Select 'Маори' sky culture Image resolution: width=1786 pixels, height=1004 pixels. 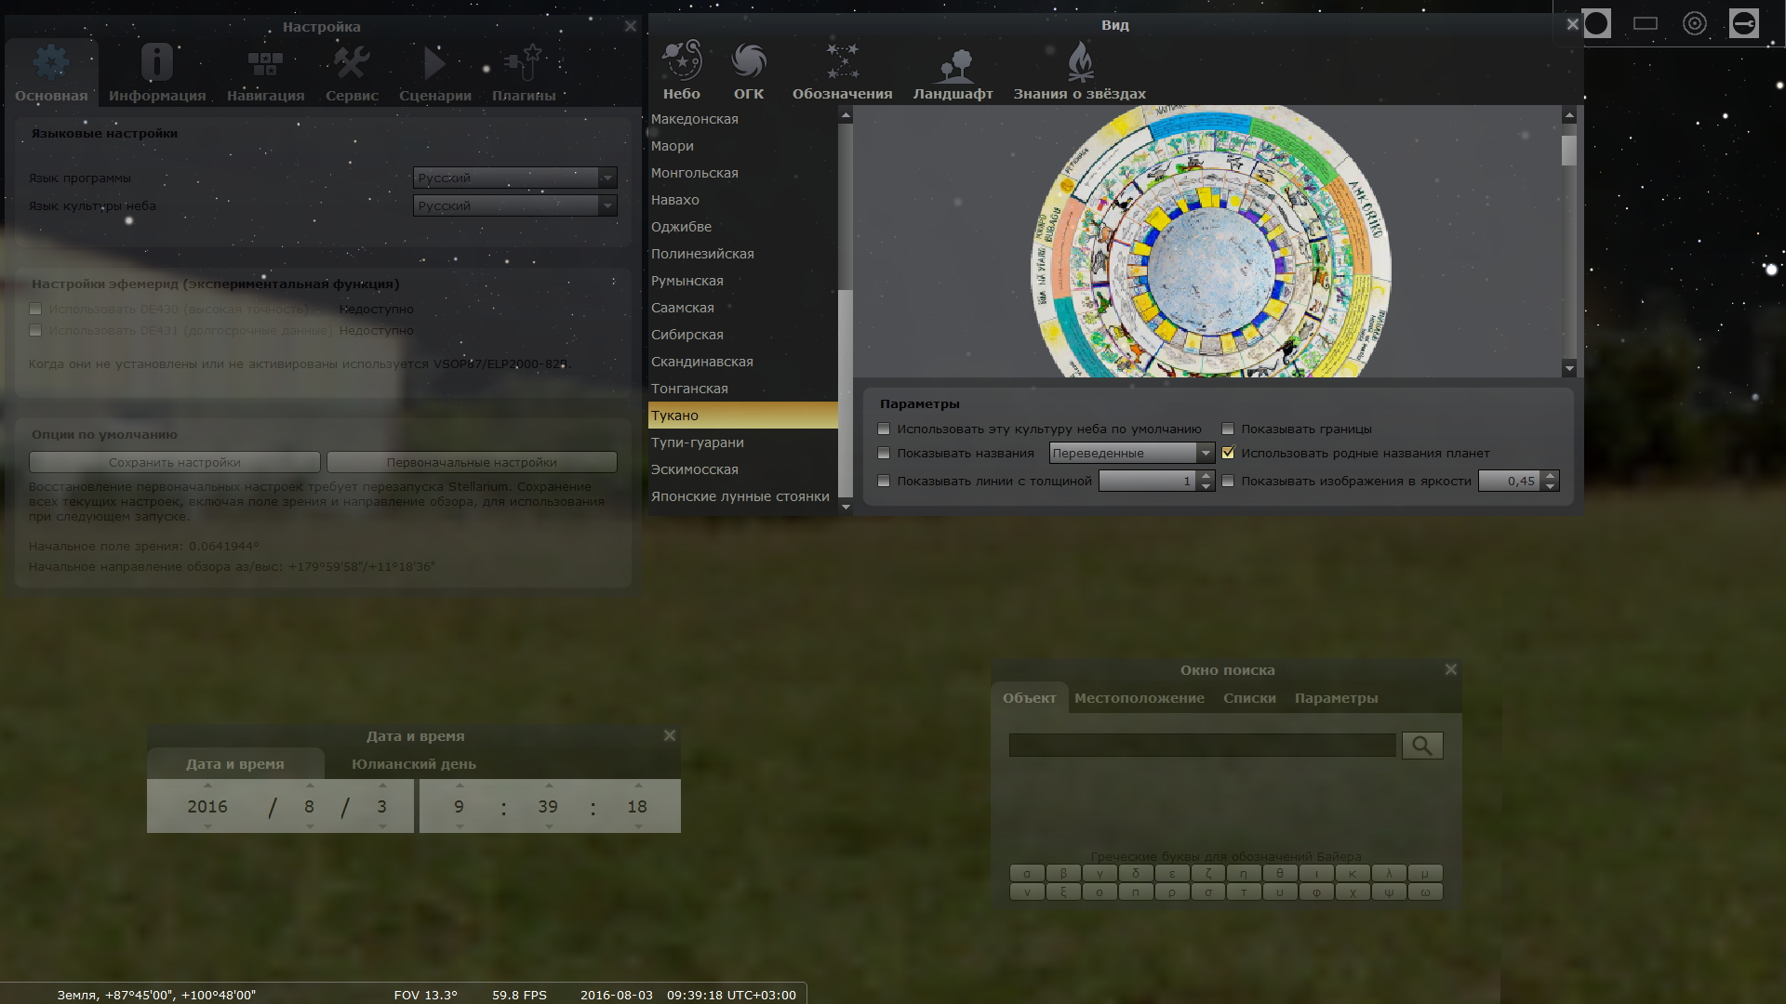(742, 146)
